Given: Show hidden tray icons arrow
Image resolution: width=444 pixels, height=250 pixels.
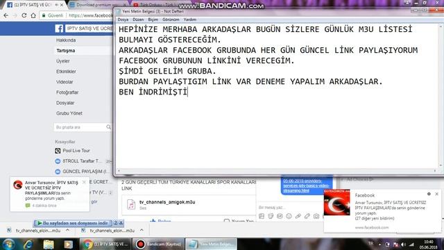Looking at the screenshot, I should pyautogui.click(x=380, y=244).
